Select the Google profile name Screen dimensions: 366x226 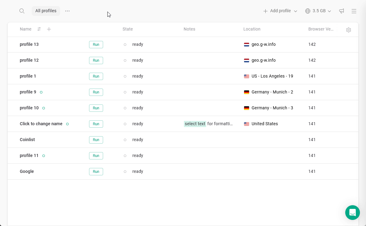27,171
